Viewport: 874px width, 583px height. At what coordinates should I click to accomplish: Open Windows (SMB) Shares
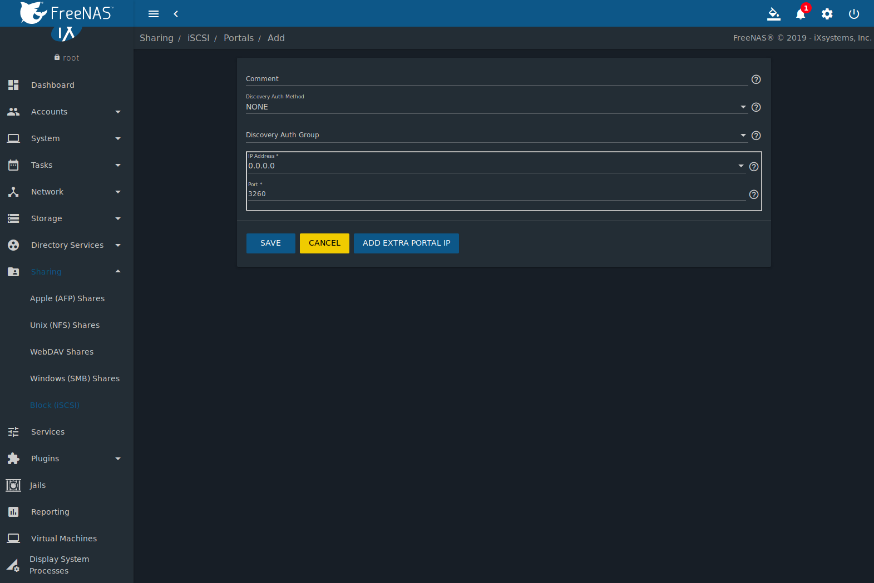tap(75, 378)
